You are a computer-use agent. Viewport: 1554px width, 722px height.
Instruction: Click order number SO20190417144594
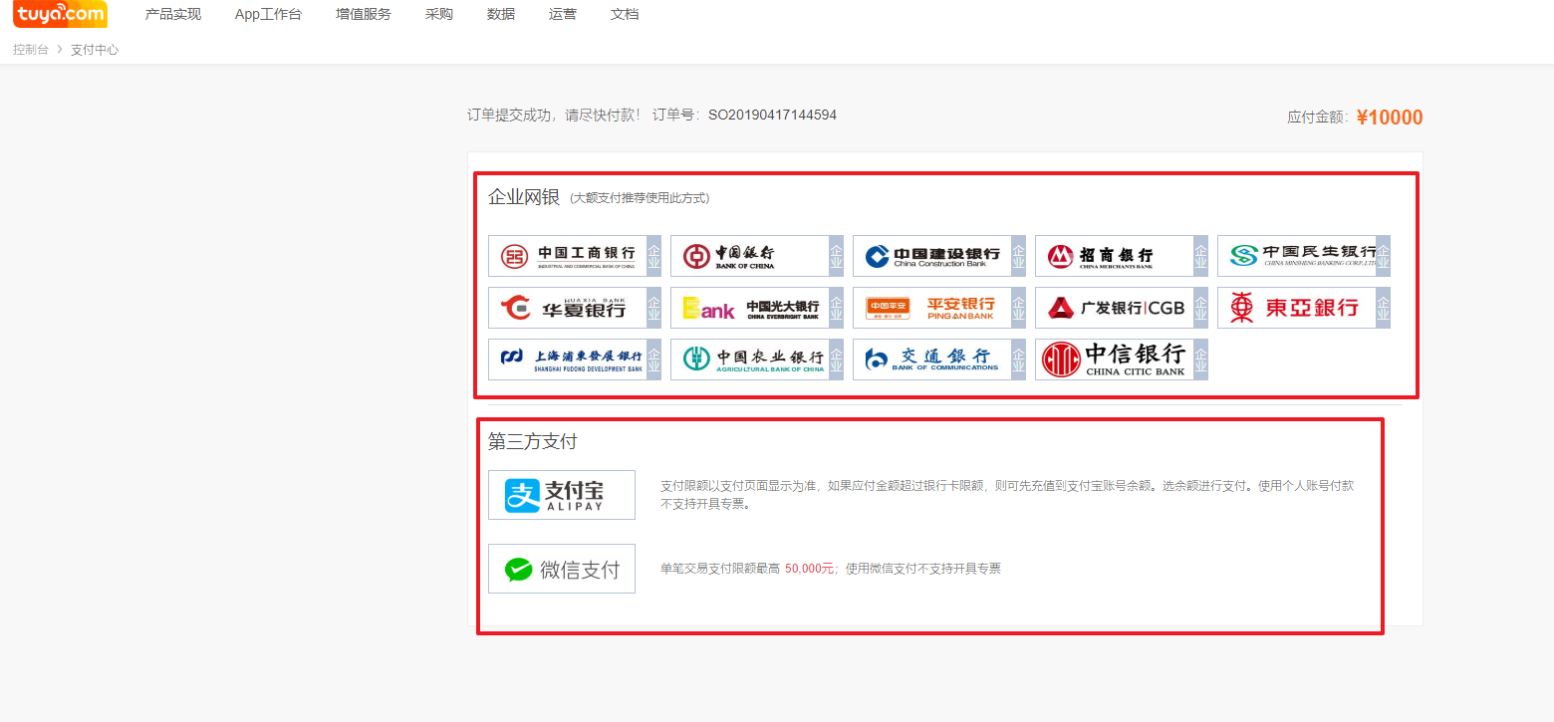coord(772,115)
